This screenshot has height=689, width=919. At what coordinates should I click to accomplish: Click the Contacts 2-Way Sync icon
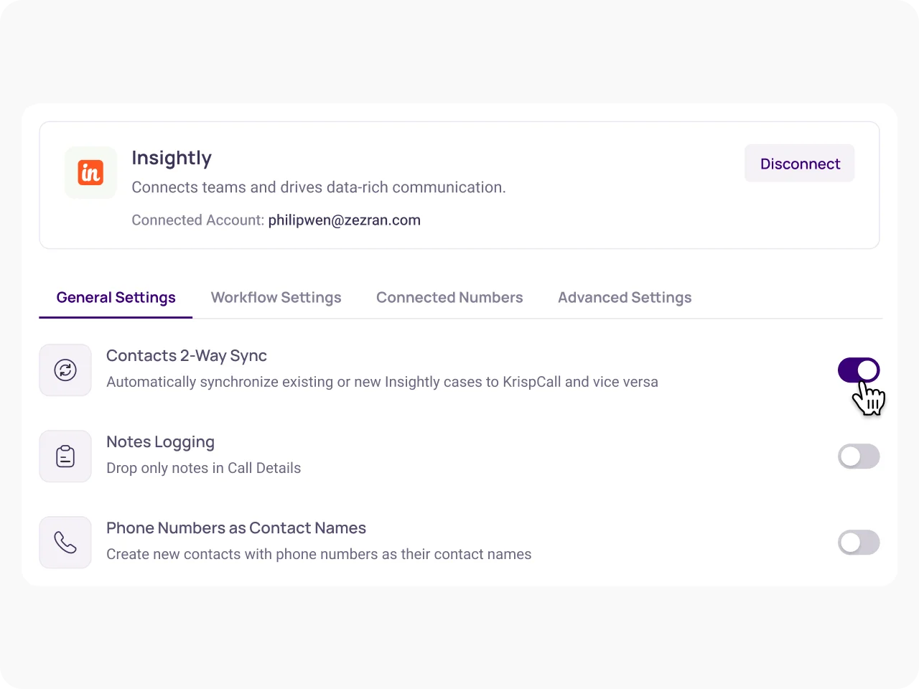65,370
